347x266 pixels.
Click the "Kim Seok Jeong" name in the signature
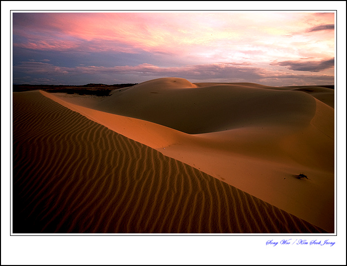click(316, 242)
